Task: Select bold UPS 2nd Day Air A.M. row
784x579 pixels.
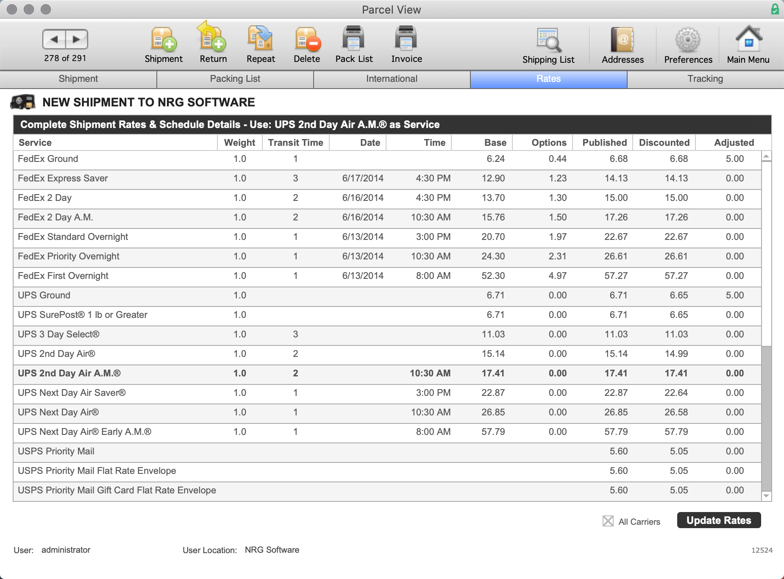Action: [387, 374]
